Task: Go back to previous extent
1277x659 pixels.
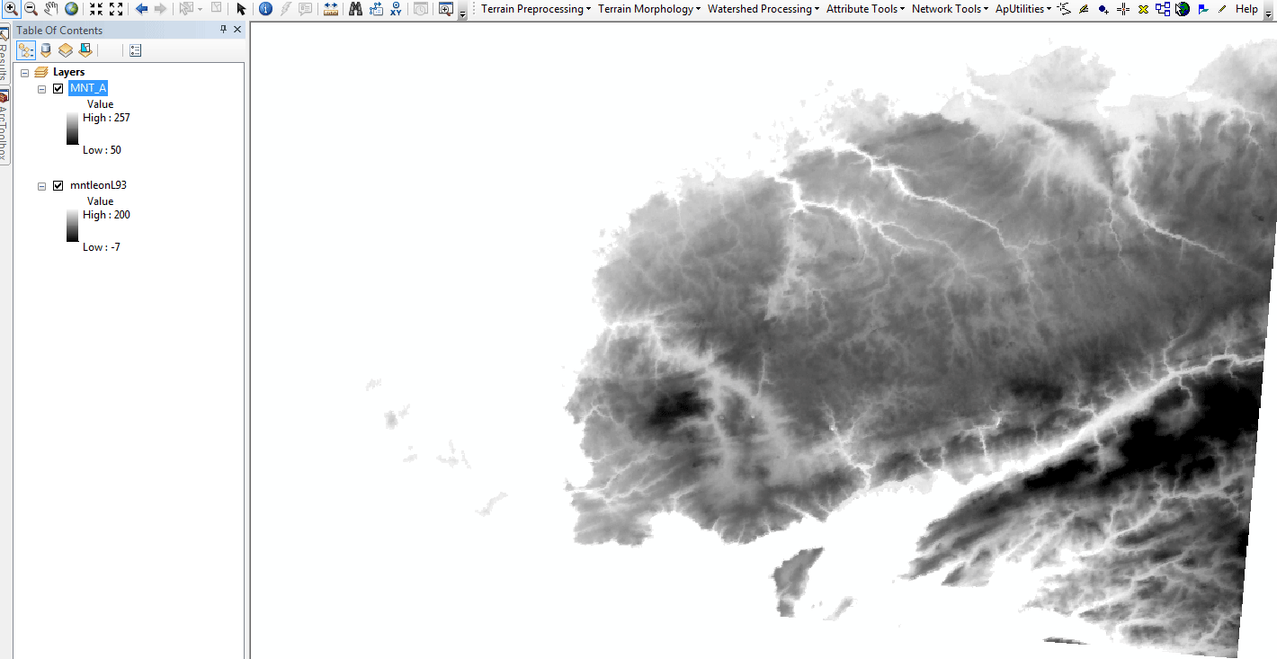Action: pyautogui.click(x=141, y=9)
